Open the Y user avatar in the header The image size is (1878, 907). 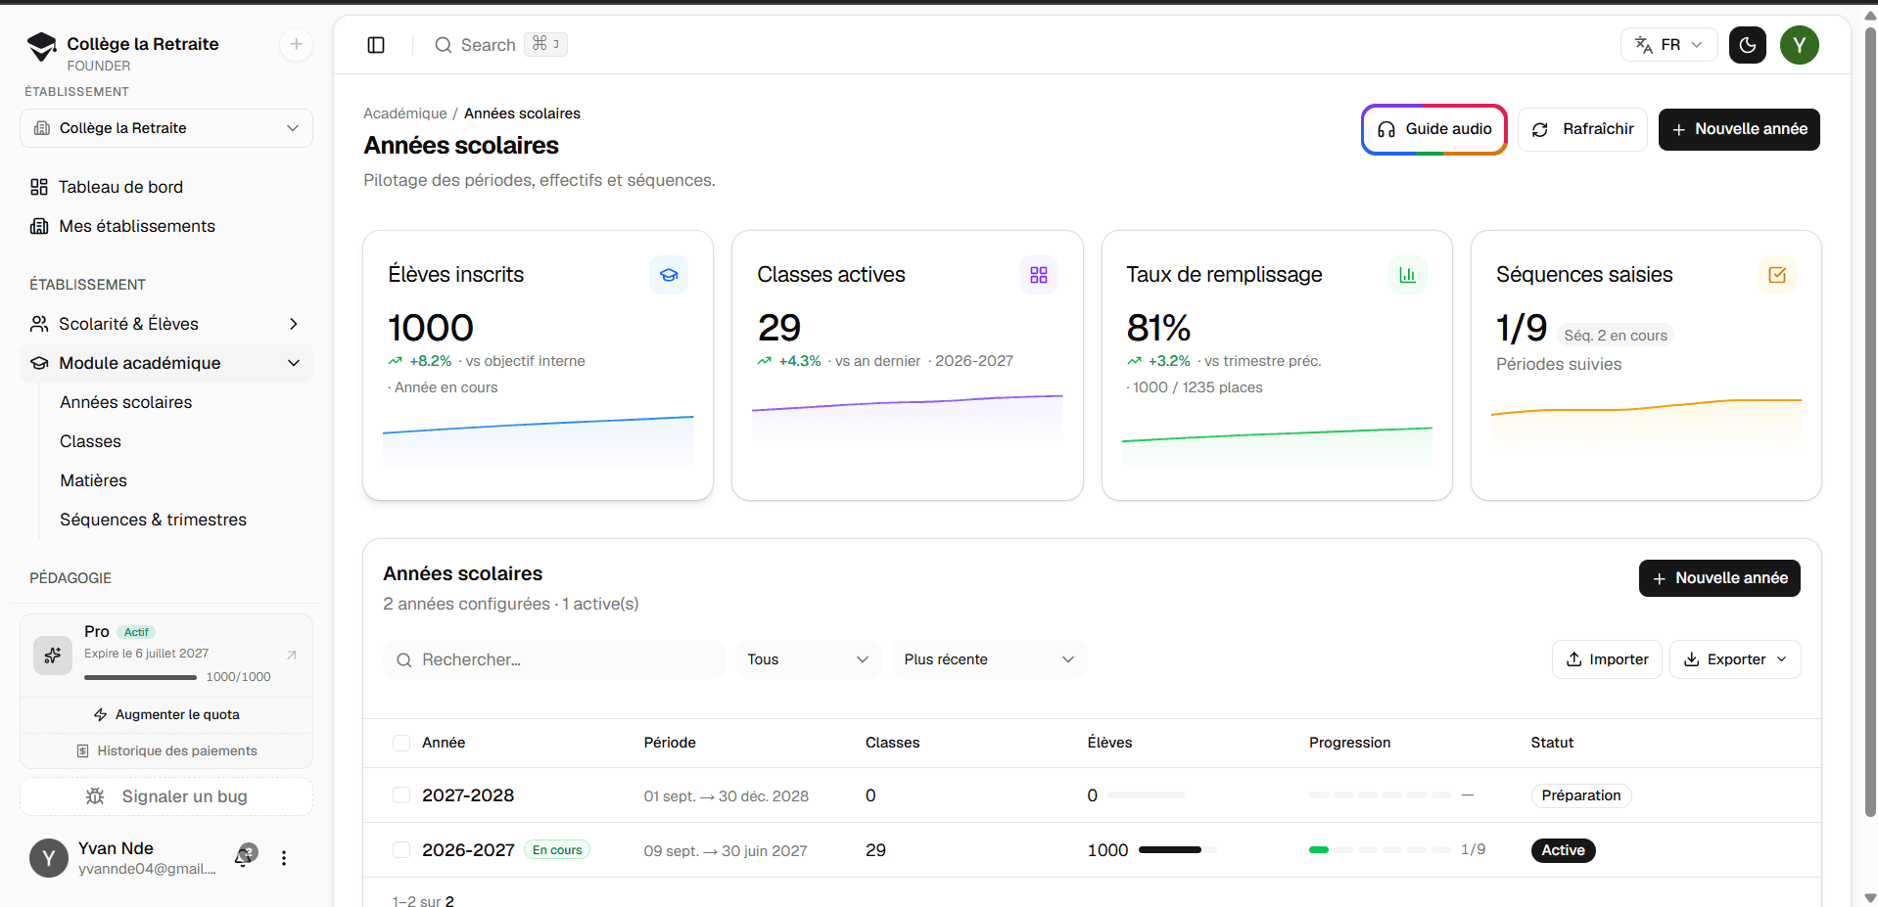coord(1799,45)
